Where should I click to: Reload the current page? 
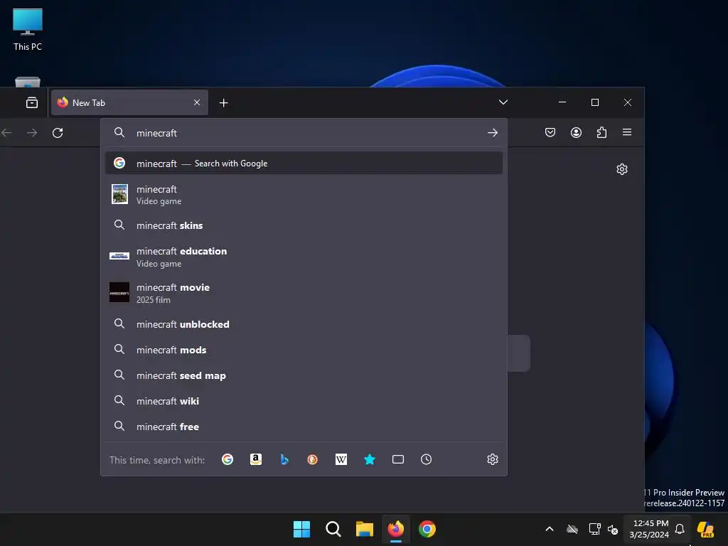[x=58, y=133]
